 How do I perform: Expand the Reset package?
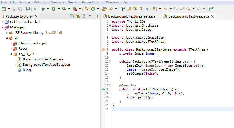(11, 49)
